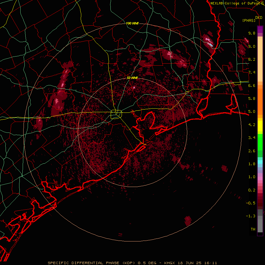Click the 2.6 value on the color scale
The width and height of the screenshot is (265, 265).
coord(252,151)
